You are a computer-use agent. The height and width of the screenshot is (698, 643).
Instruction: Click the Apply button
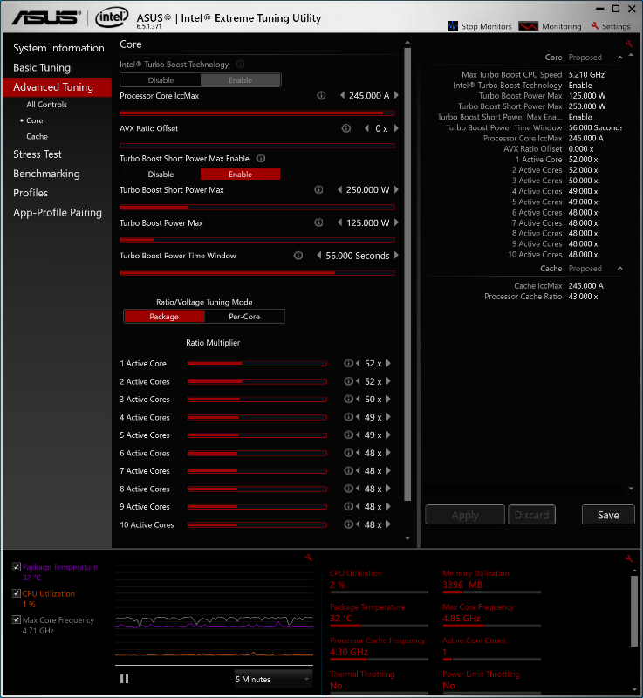coord(465,515)
